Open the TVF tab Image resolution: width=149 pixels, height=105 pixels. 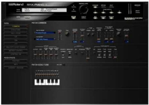pos(16,37)
